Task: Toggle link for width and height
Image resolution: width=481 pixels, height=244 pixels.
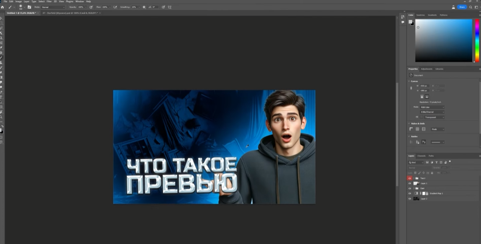Action: pyautogui.click(x=411, y=88)
